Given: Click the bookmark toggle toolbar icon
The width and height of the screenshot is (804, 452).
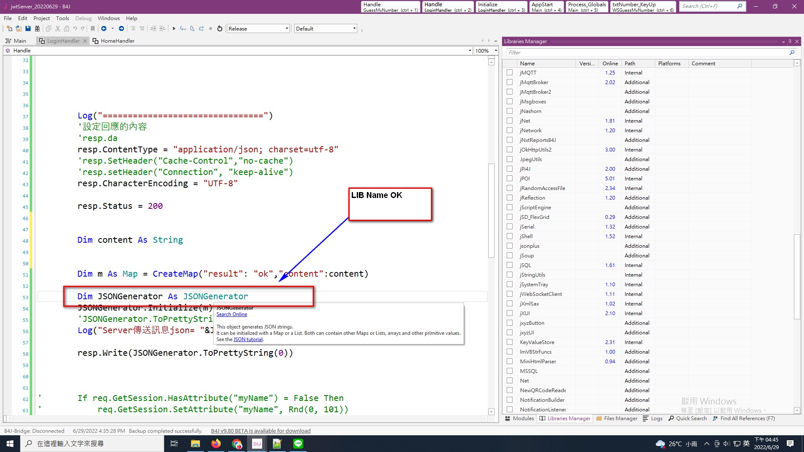Looking at the screenshot, I should tap(93, 28).
